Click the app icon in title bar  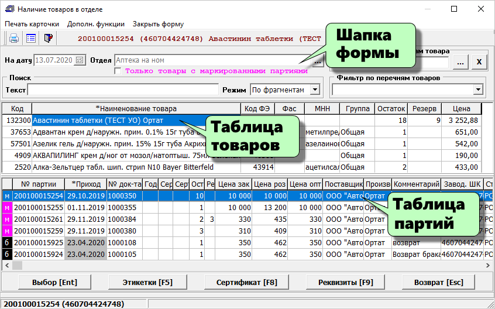click(10, 9)
